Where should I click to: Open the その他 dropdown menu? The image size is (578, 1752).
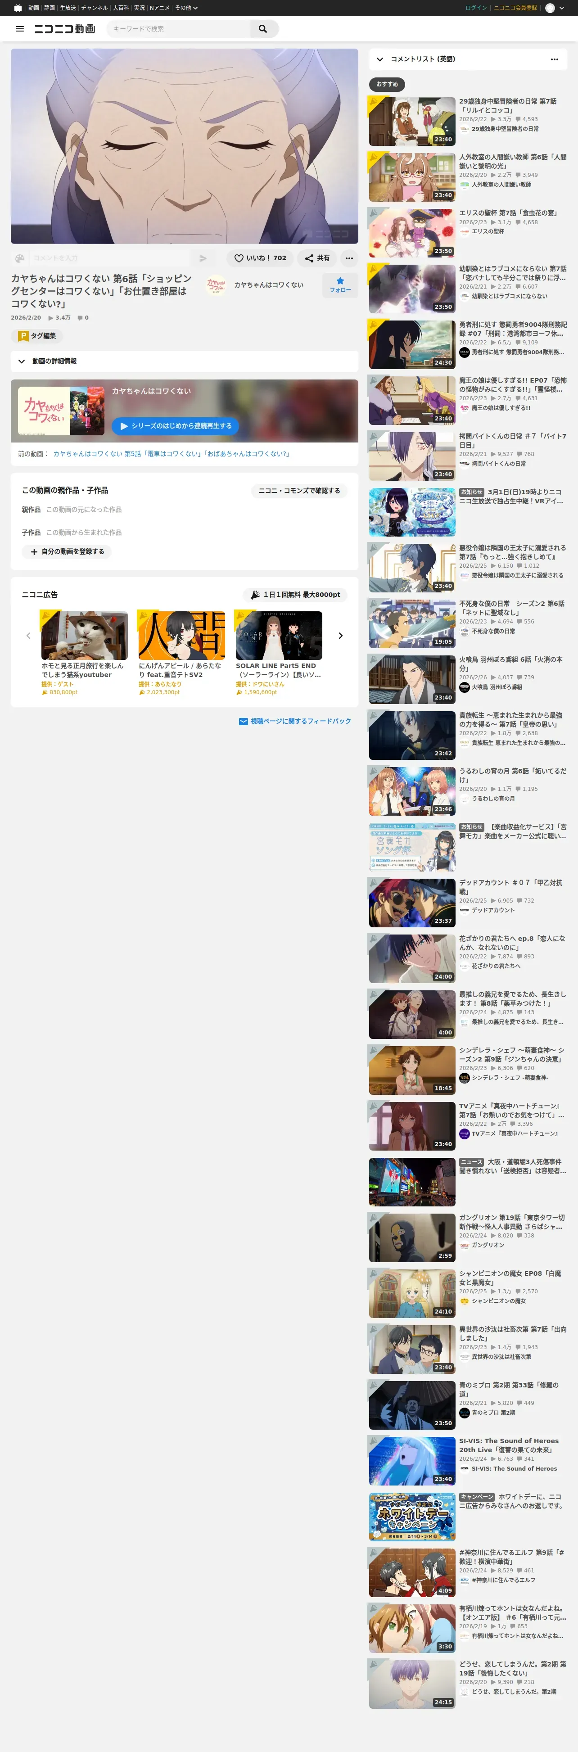[x=186, y=8]
